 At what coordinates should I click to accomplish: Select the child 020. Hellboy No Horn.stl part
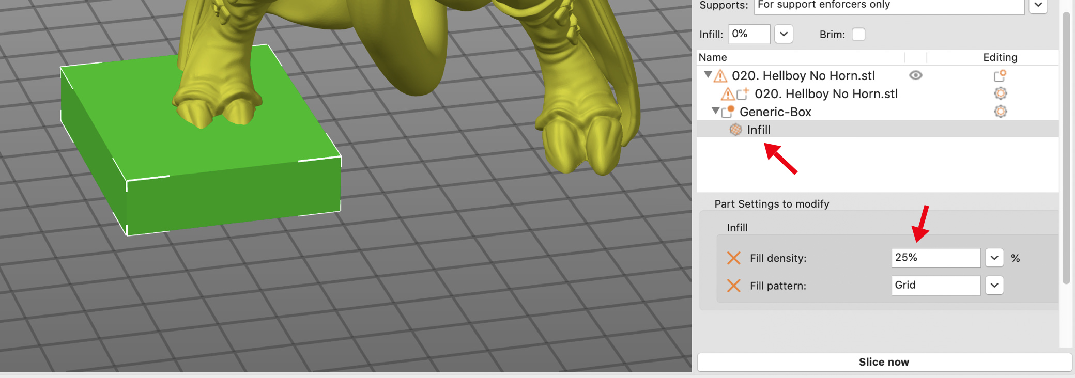click(x=878, y=94)
